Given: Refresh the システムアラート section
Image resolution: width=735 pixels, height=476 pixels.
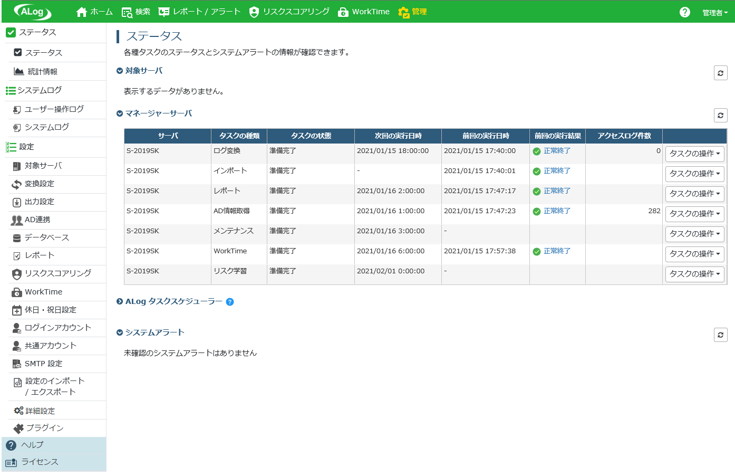Looking at the screenshot, I should tap(721, 335).
